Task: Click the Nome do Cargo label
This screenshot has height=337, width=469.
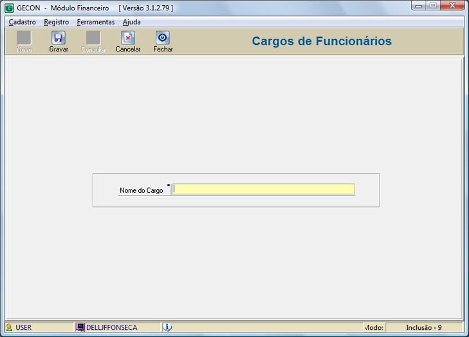Action: click(x=142, y=191)
